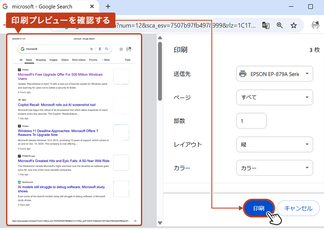The width and height of the screenshot is (324, 230).
Task: Click the '3 枚' sheet count text
Action: click(315, 50)
